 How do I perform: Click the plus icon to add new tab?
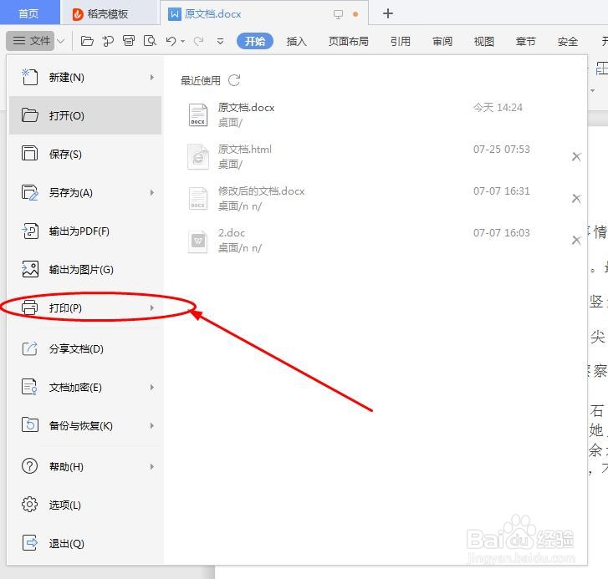point(388,13)
